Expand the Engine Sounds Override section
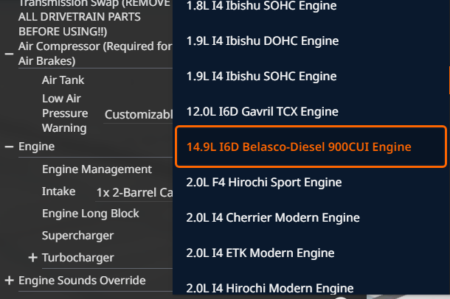The image size is (450, 299). (x=9, y=281)
